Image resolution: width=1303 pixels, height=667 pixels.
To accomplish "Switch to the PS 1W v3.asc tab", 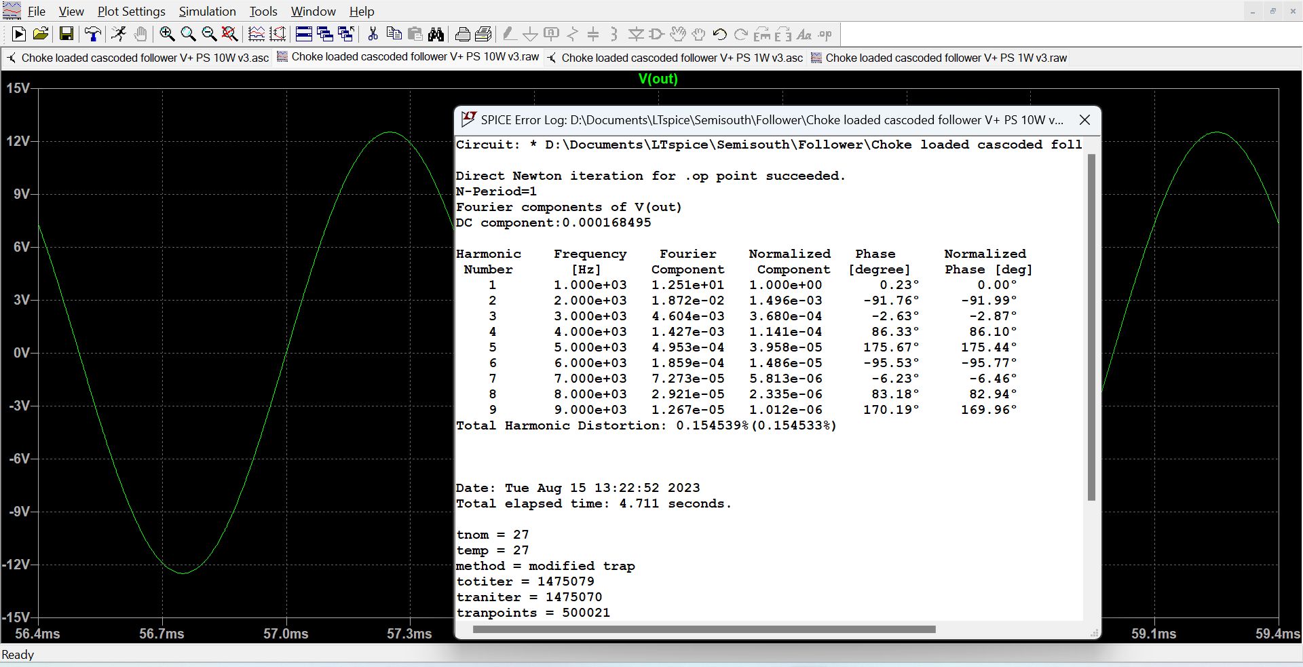I will (676, 58).
